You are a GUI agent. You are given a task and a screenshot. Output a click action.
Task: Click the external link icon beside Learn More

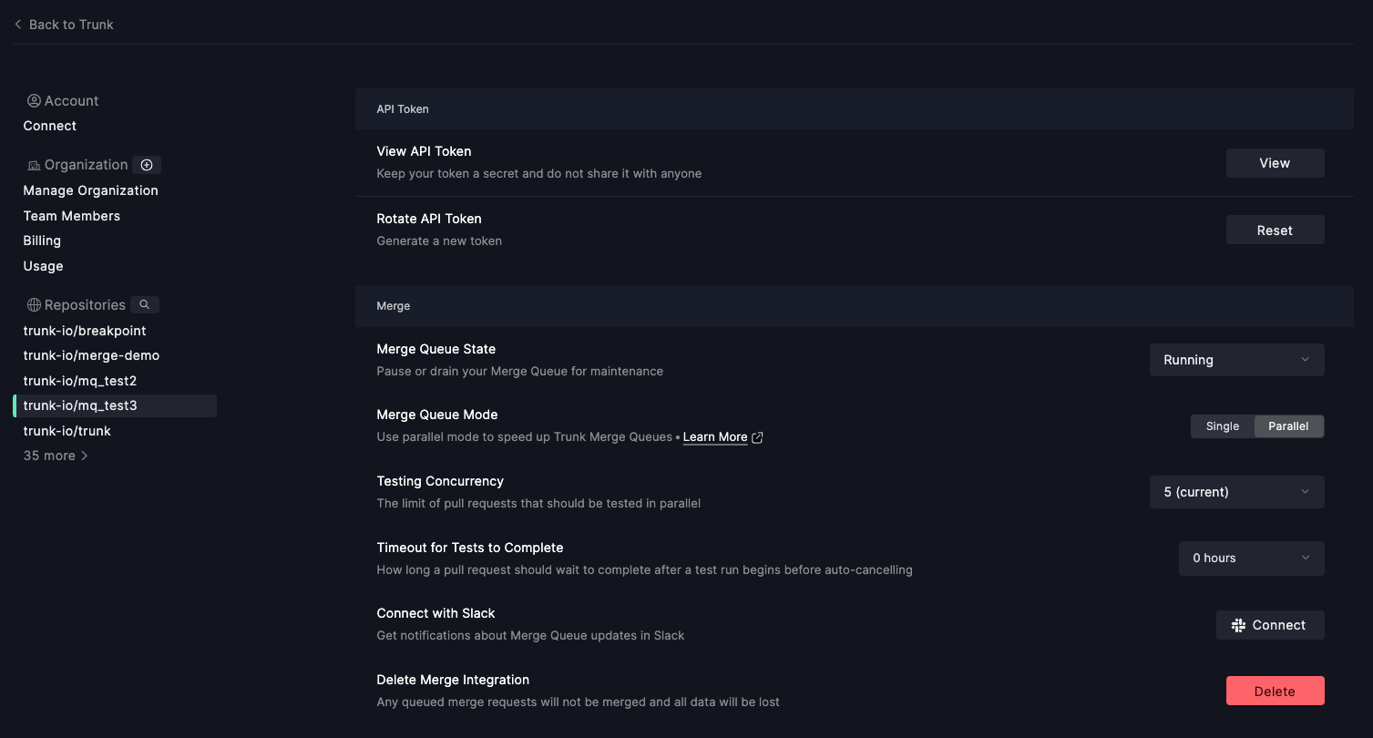click(757, 437)
